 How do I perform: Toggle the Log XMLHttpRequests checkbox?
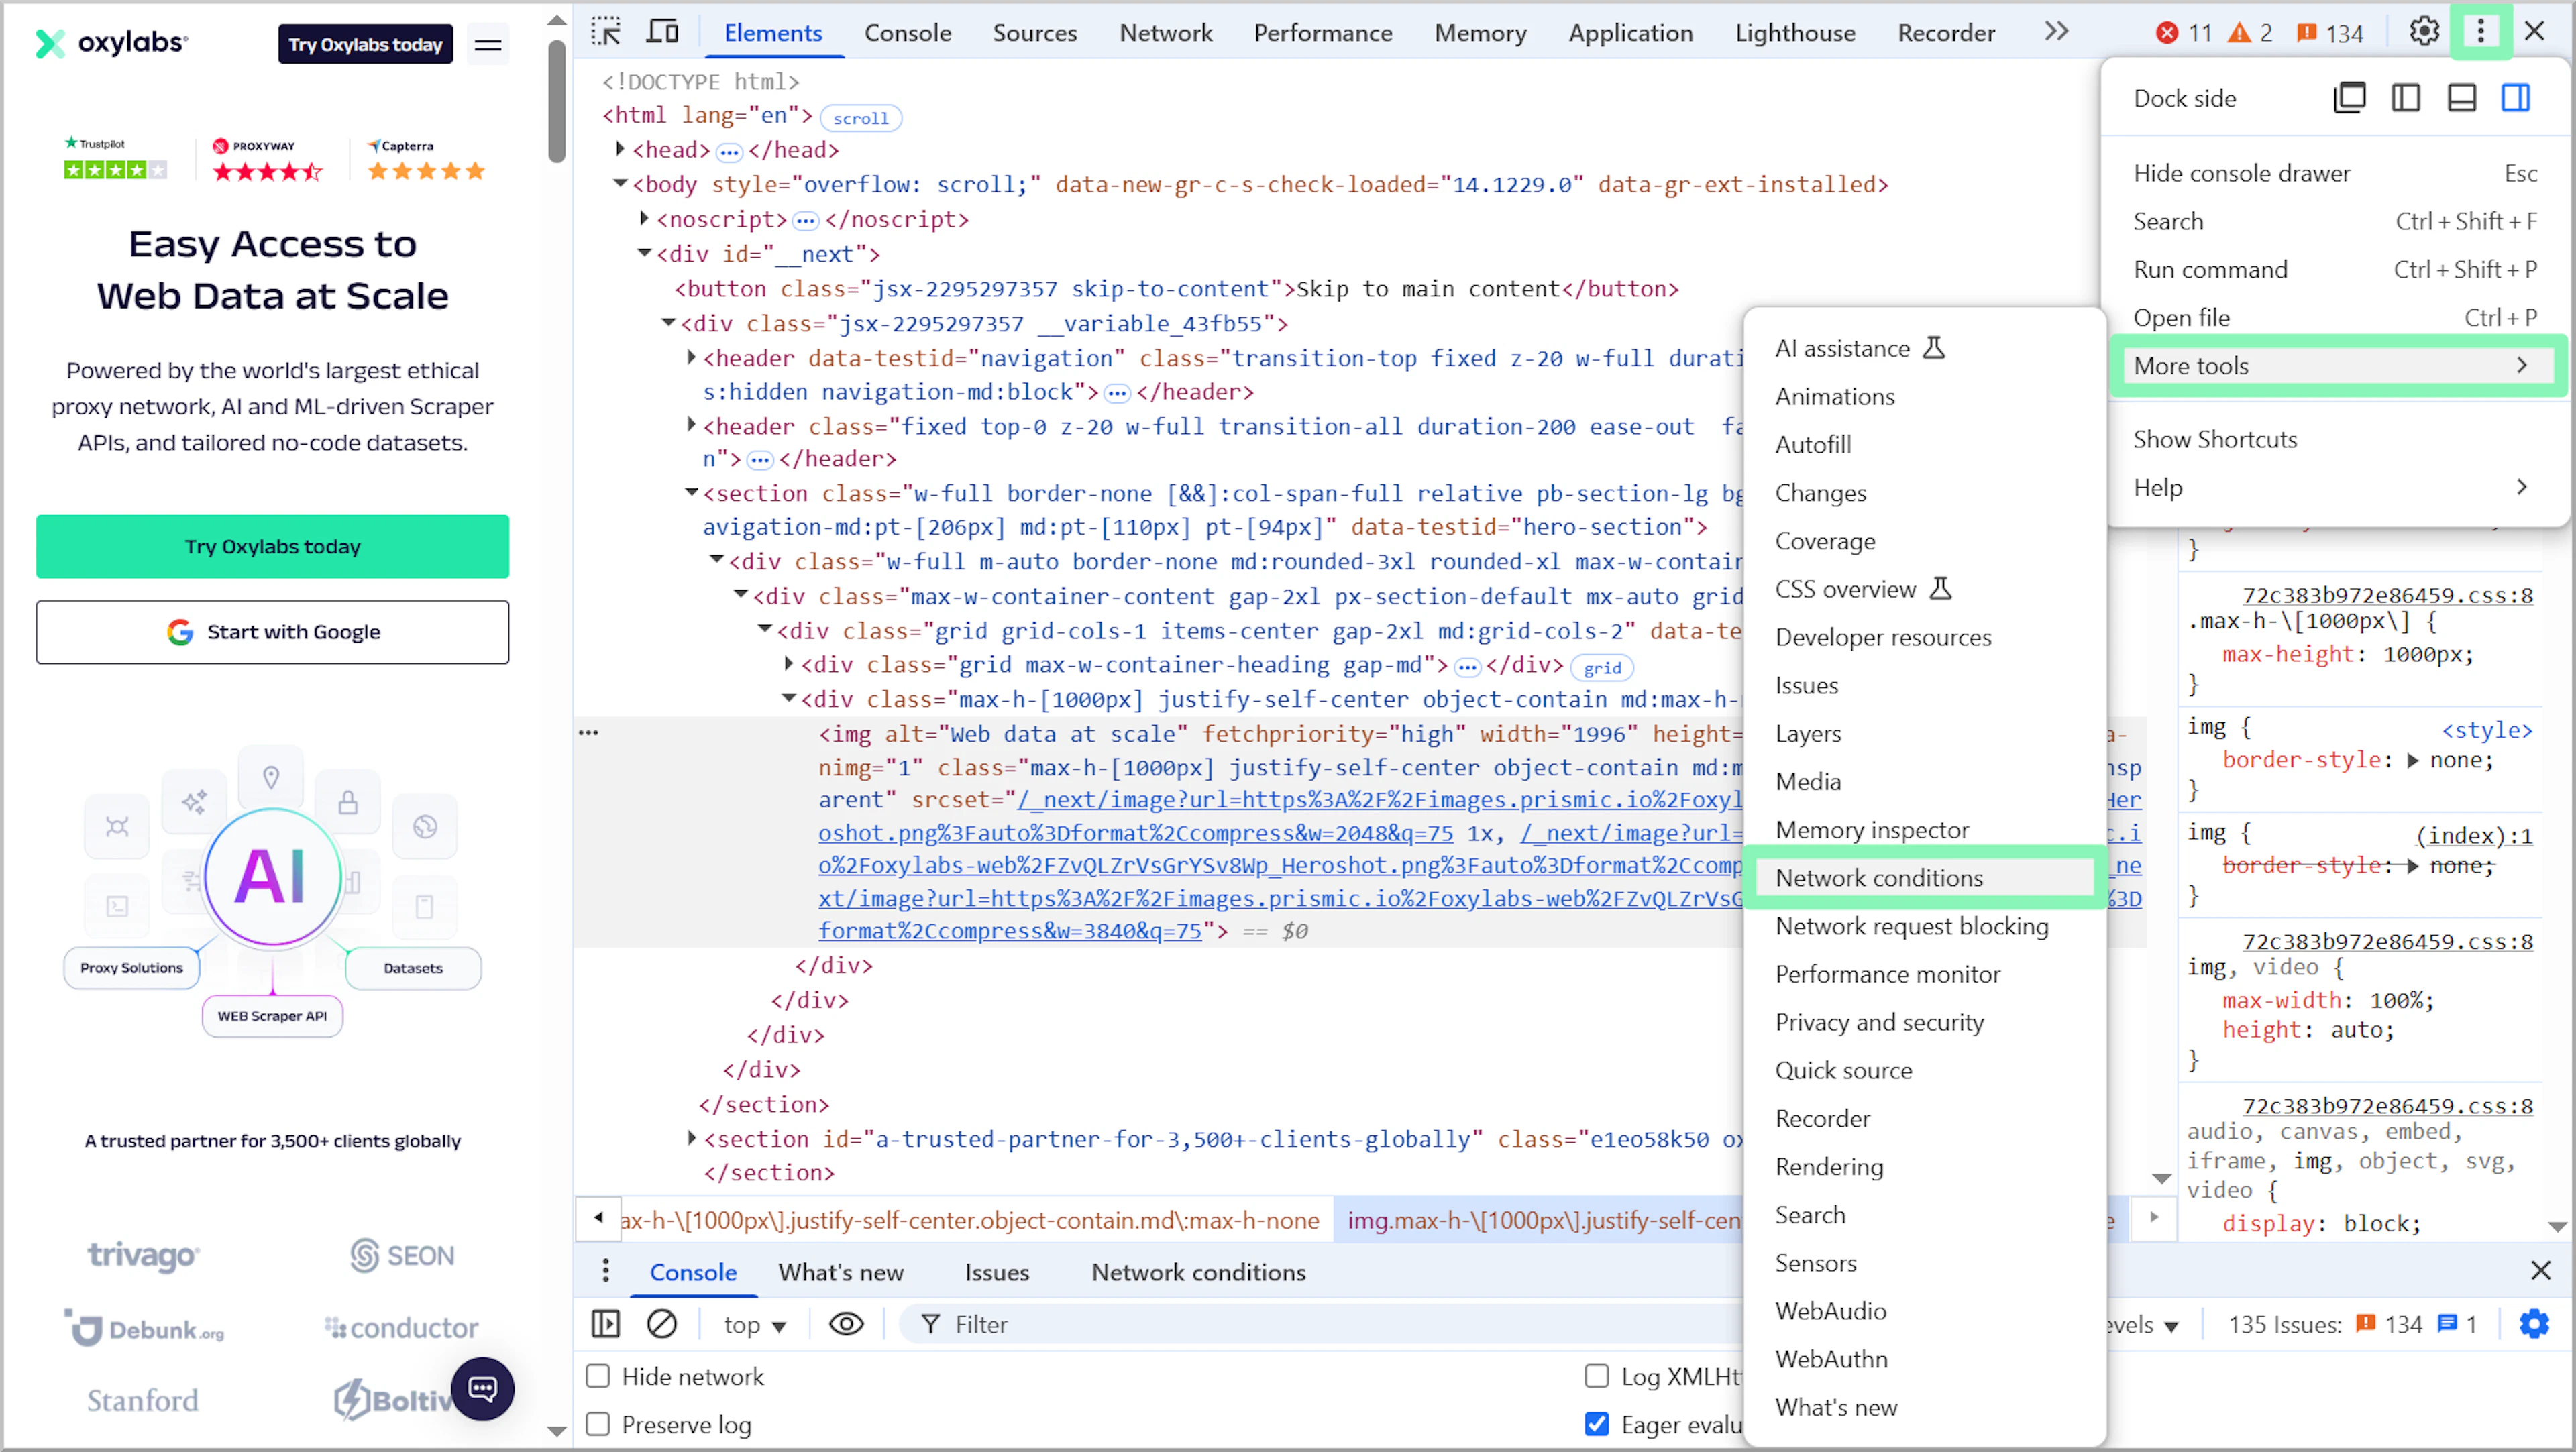coord(1597,1376)
